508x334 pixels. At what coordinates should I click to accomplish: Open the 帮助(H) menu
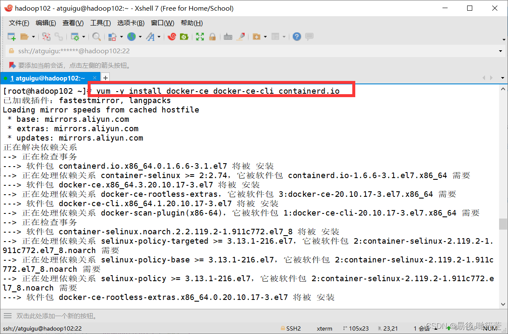click(192, 23)
